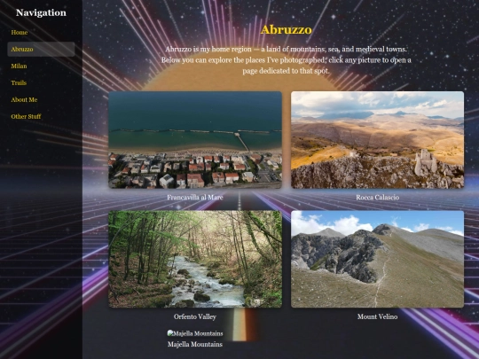479x359 pixels.
Task: Open the Rocca Calascio castle photo
Action: point(377,140)
